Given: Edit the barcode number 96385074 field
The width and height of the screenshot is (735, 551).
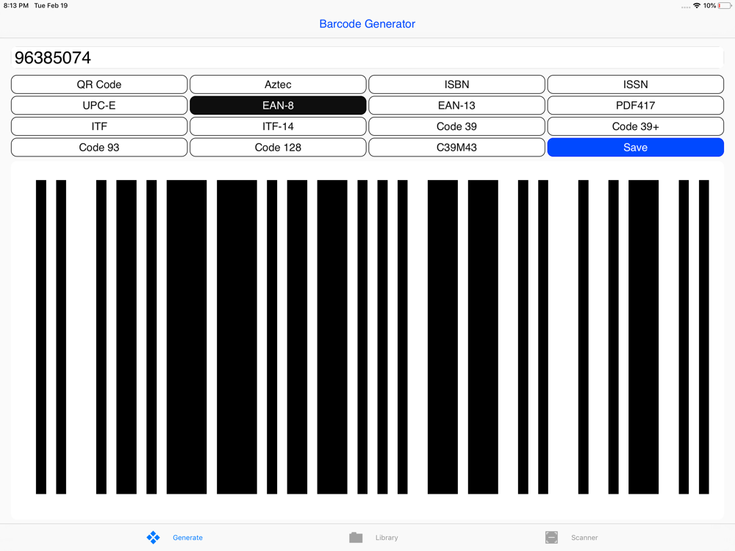Looking at the screenshot, I should click(367, 57).
